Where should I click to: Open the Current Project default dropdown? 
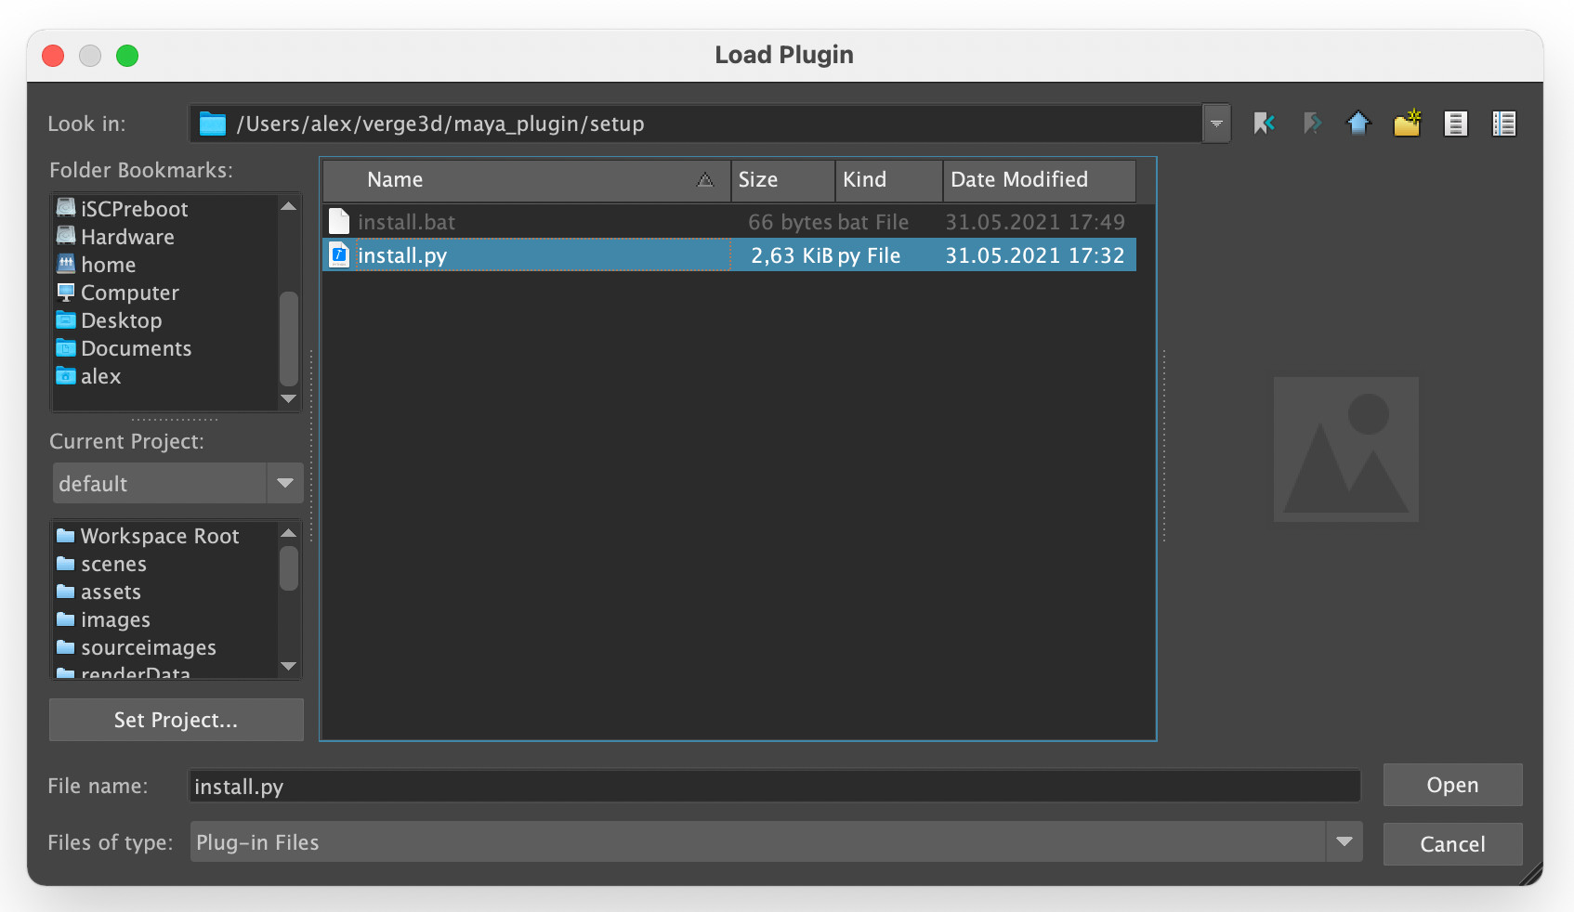point(284,483)
